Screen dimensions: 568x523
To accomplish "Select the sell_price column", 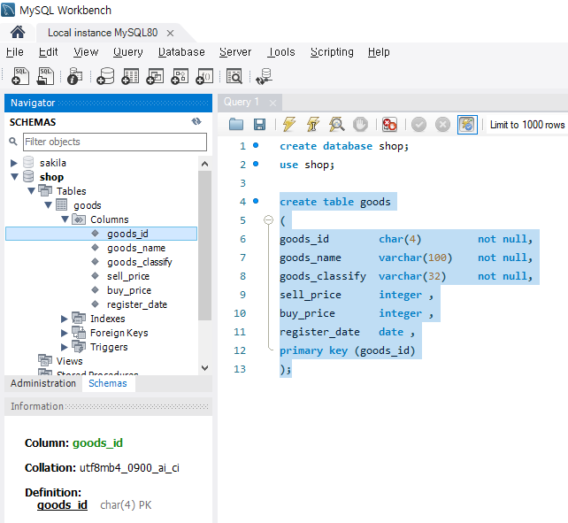I will coord(128,276).
